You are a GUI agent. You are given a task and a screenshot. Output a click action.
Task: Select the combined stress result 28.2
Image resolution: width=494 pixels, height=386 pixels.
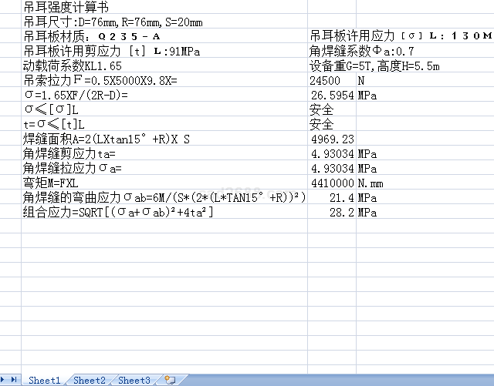(332, 212)
